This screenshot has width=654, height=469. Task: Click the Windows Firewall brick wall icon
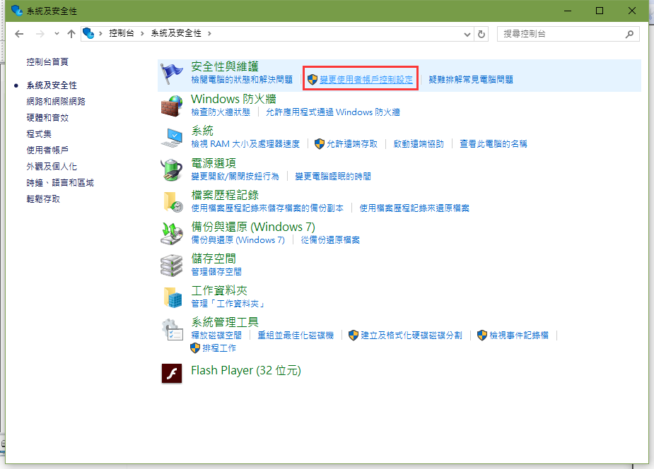[x=172, y=106]
